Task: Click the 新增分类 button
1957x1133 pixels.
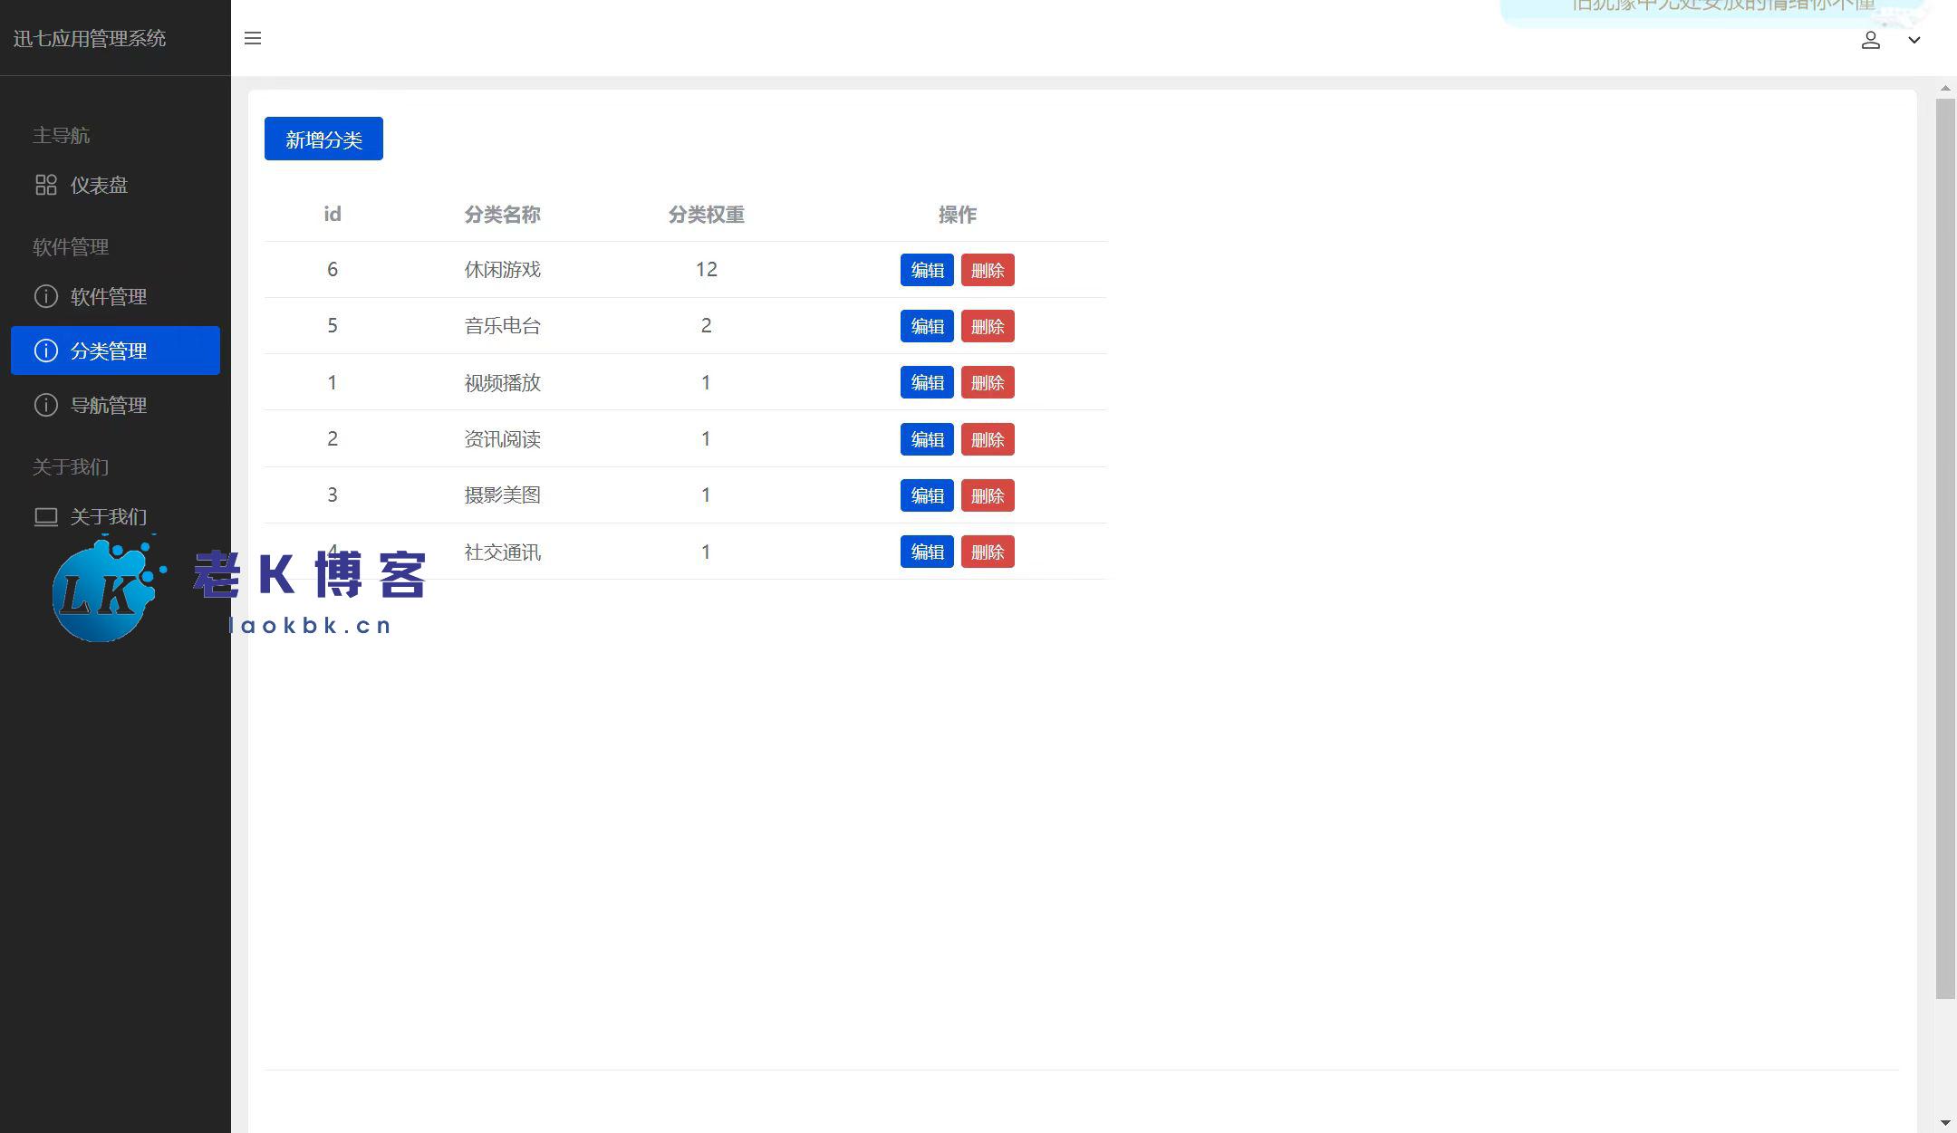Action: pos(323,139)
